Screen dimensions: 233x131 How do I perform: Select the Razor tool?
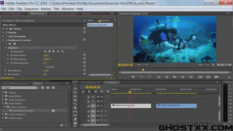(75, 108)
